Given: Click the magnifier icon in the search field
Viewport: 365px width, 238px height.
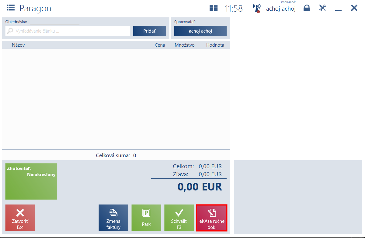Looking at the screenshot, I should (x=10, y=31).
